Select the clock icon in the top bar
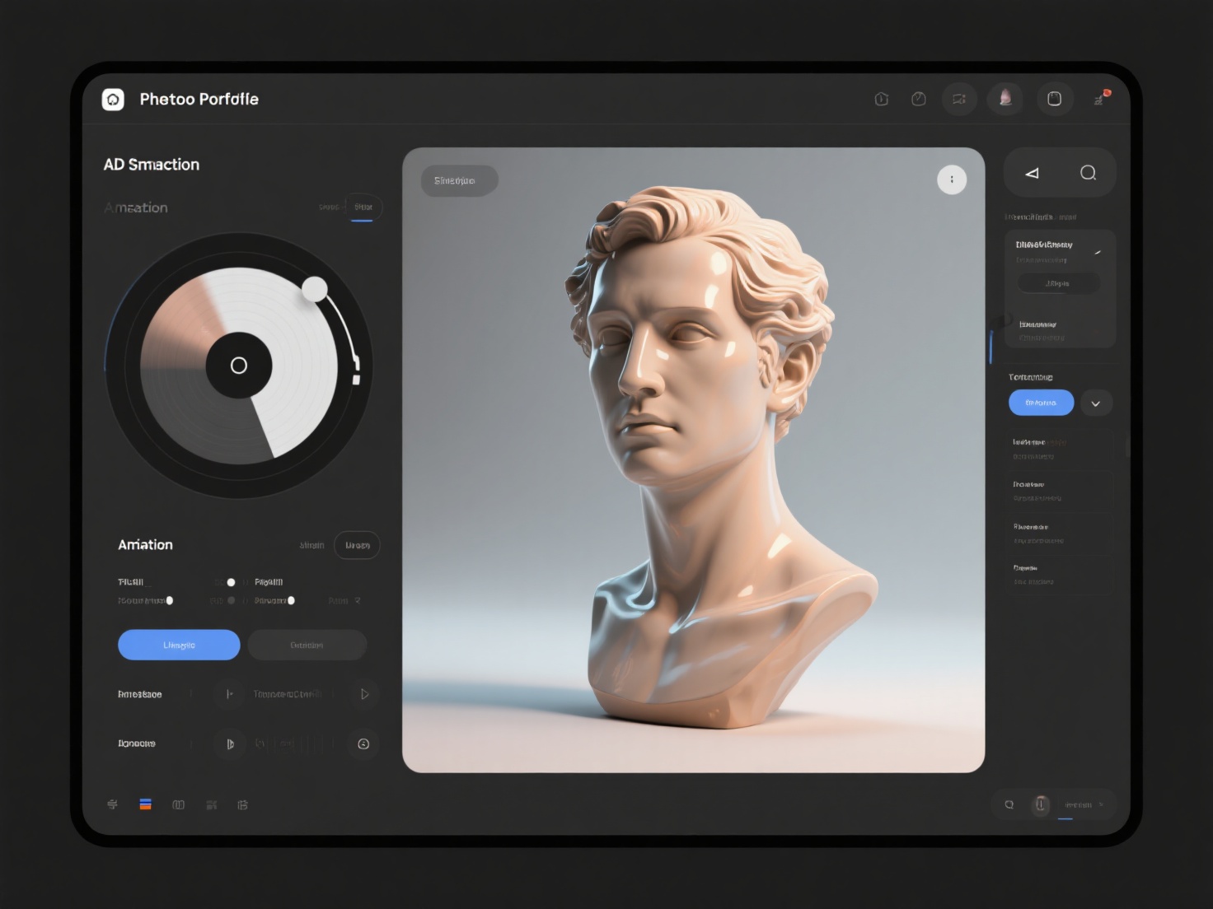 918,99
